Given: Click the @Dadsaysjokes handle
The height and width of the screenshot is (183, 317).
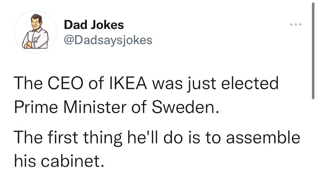Looking at the screenshot, I should point(108,40).
